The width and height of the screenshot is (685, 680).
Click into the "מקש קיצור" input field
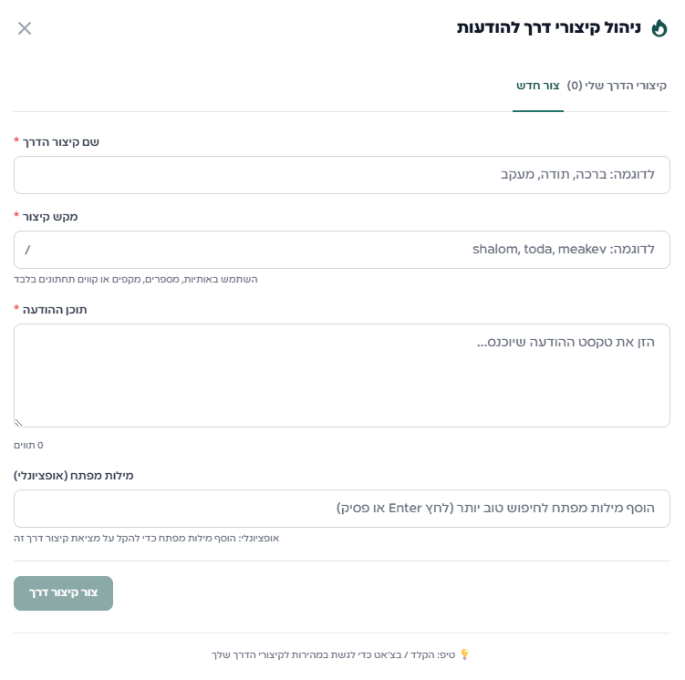tap(342, 250)
